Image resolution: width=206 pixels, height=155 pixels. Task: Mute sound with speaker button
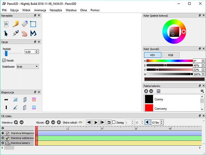click(x=148, y=122)
